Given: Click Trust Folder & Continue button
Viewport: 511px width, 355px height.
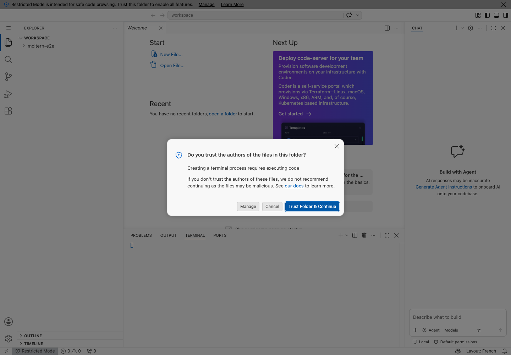Looking at the screenshot, I should (x=312, y=207).
